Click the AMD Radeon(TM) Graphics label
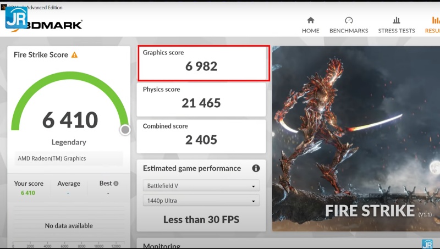The height and width of the screenshot is (249, 440). [52, 158]
